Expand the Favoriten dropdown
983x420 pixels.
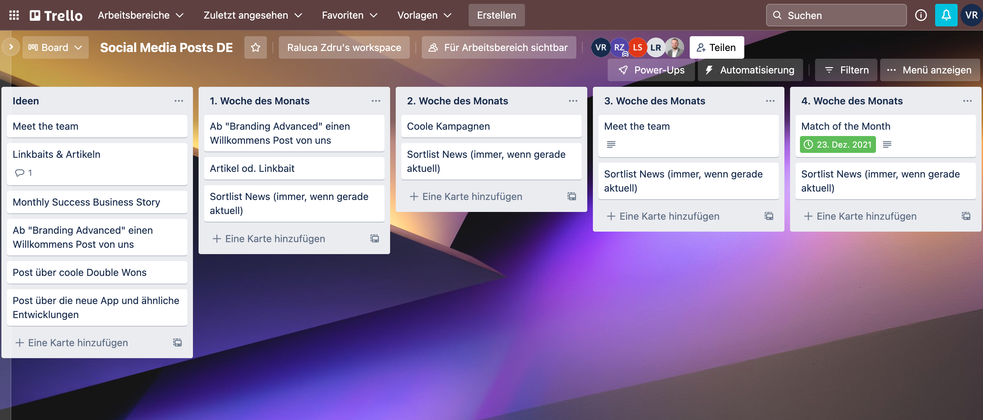tap(350, 15)
